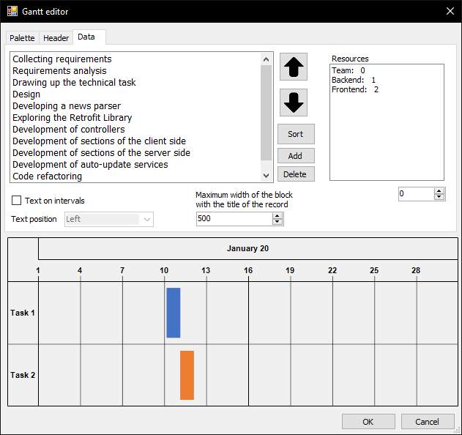This screenshot has width=462, height=435.
Task: Move selected record down with arrow button
Action: click(293, 103)
